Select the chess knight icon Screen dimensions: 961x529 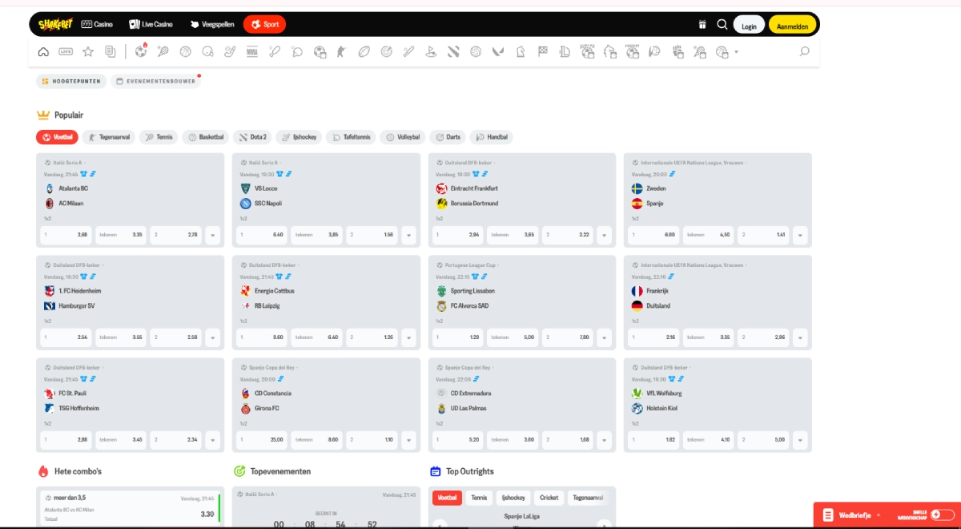click(521, 51)
